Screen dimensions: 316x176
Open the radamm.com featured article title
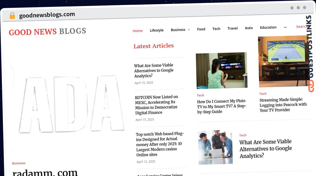(x=45, y=173)
